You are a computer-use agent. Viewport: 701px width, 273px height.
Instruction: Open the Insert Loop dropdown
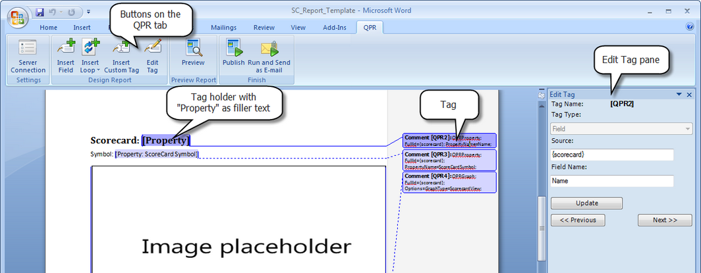click(x=90, y=56)
